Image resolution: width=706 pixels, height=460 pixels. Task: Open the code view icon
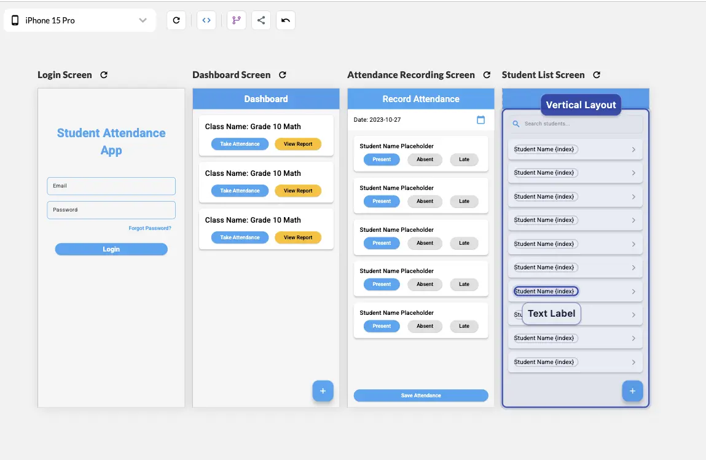click(206, 20)
